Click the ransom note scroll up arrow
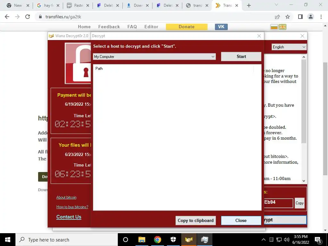This screenshot has height=246, width=328. [x=304, y=57]
